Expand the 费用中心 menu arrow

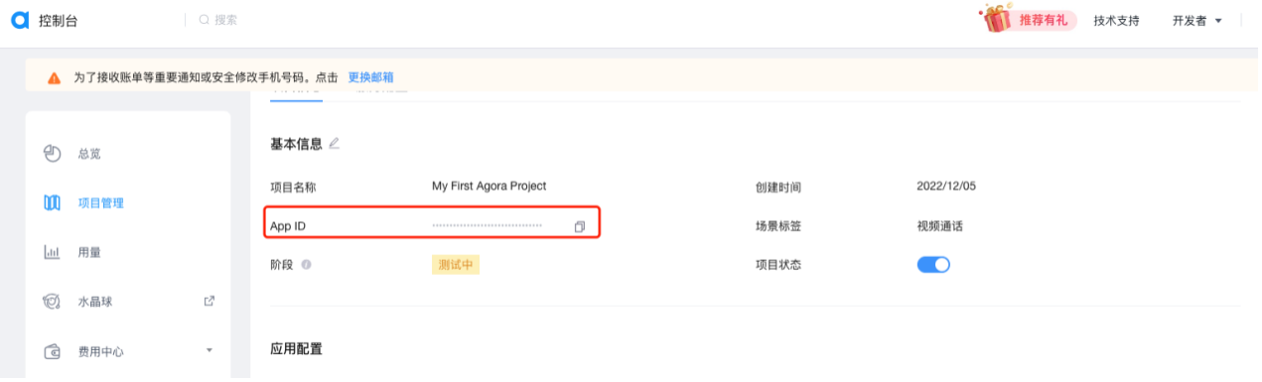point(210,350)
